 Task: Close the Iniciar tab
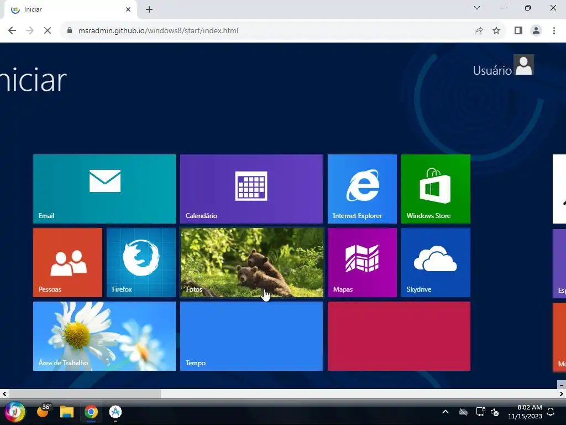click(x=128, y=9)
